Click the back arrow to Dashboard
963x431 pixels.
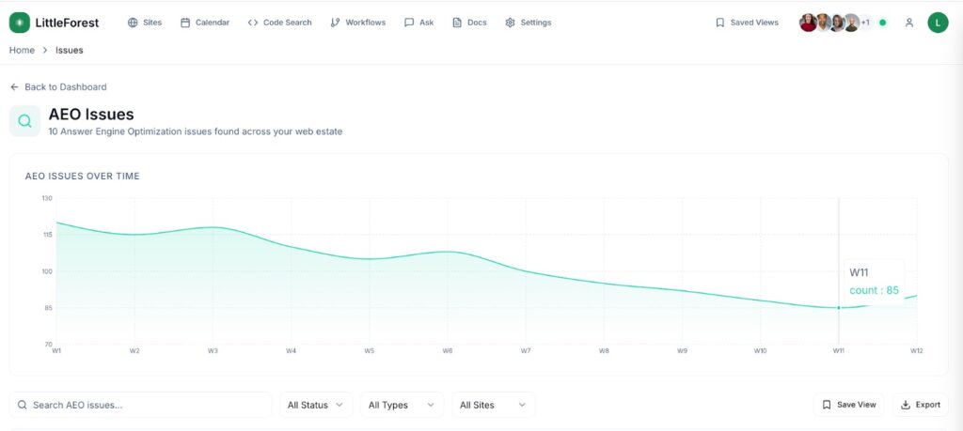coord(14,87)
